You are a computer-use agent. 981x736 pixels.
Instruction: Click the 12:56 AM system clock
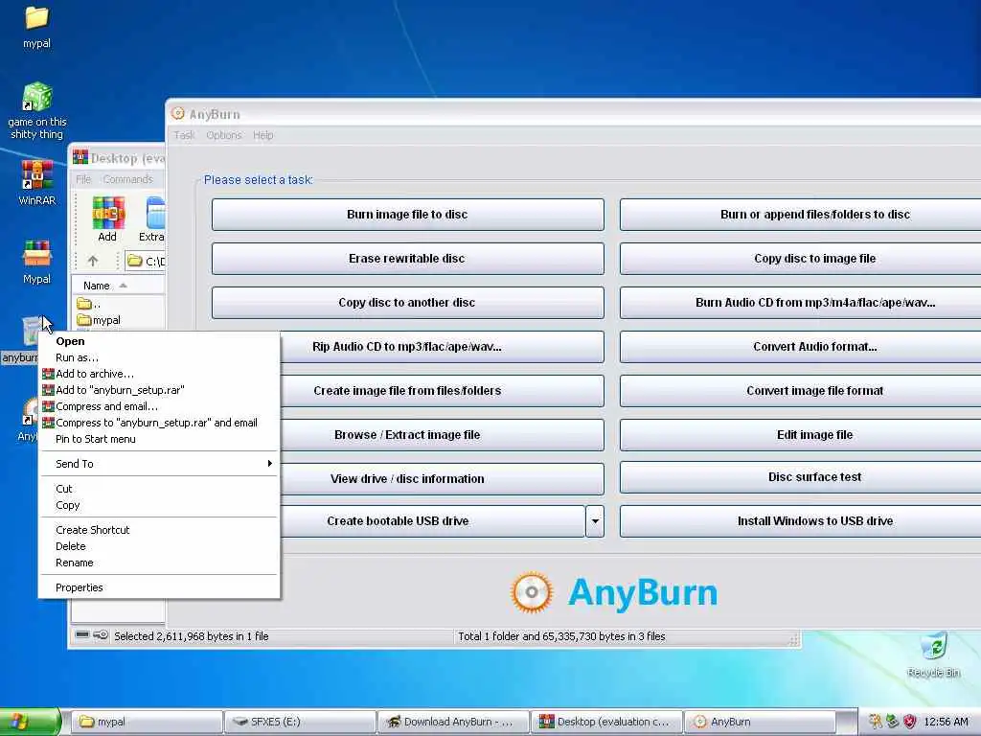(x=946, y=722)
